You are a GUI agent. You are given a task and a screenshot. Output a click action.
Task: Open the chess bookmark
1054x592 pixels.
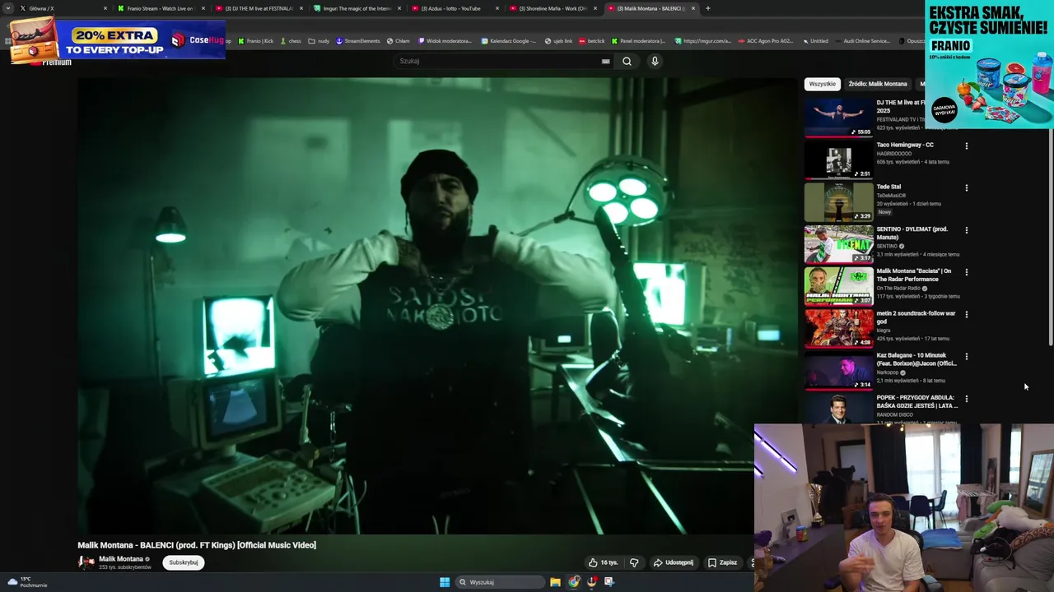pyautogui.click(x=291, y=41)
